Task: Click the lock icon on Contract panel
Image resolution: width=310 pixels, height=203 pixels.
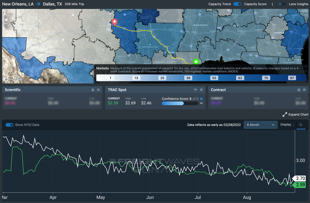Action: [299, 90]
